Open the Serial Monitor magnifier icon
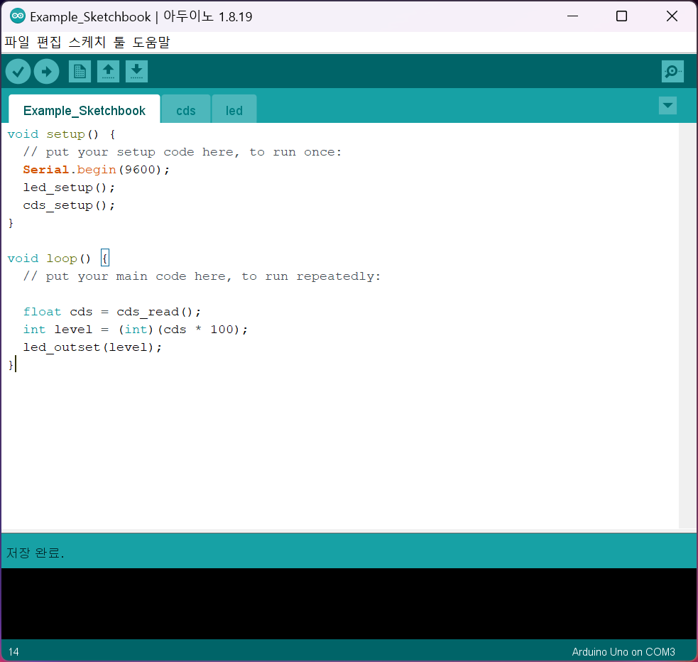 pos(672,71)
